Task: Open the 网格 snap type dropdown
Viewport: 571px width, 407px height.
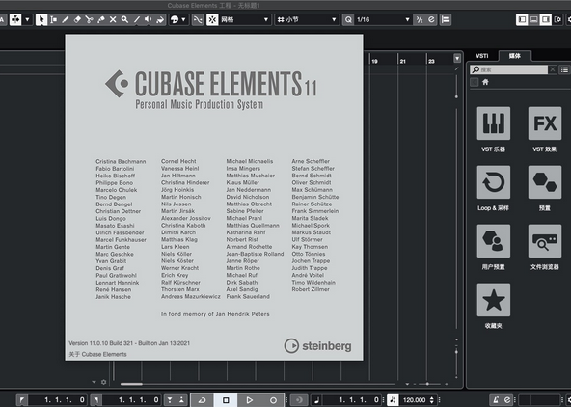Action: 244,19
